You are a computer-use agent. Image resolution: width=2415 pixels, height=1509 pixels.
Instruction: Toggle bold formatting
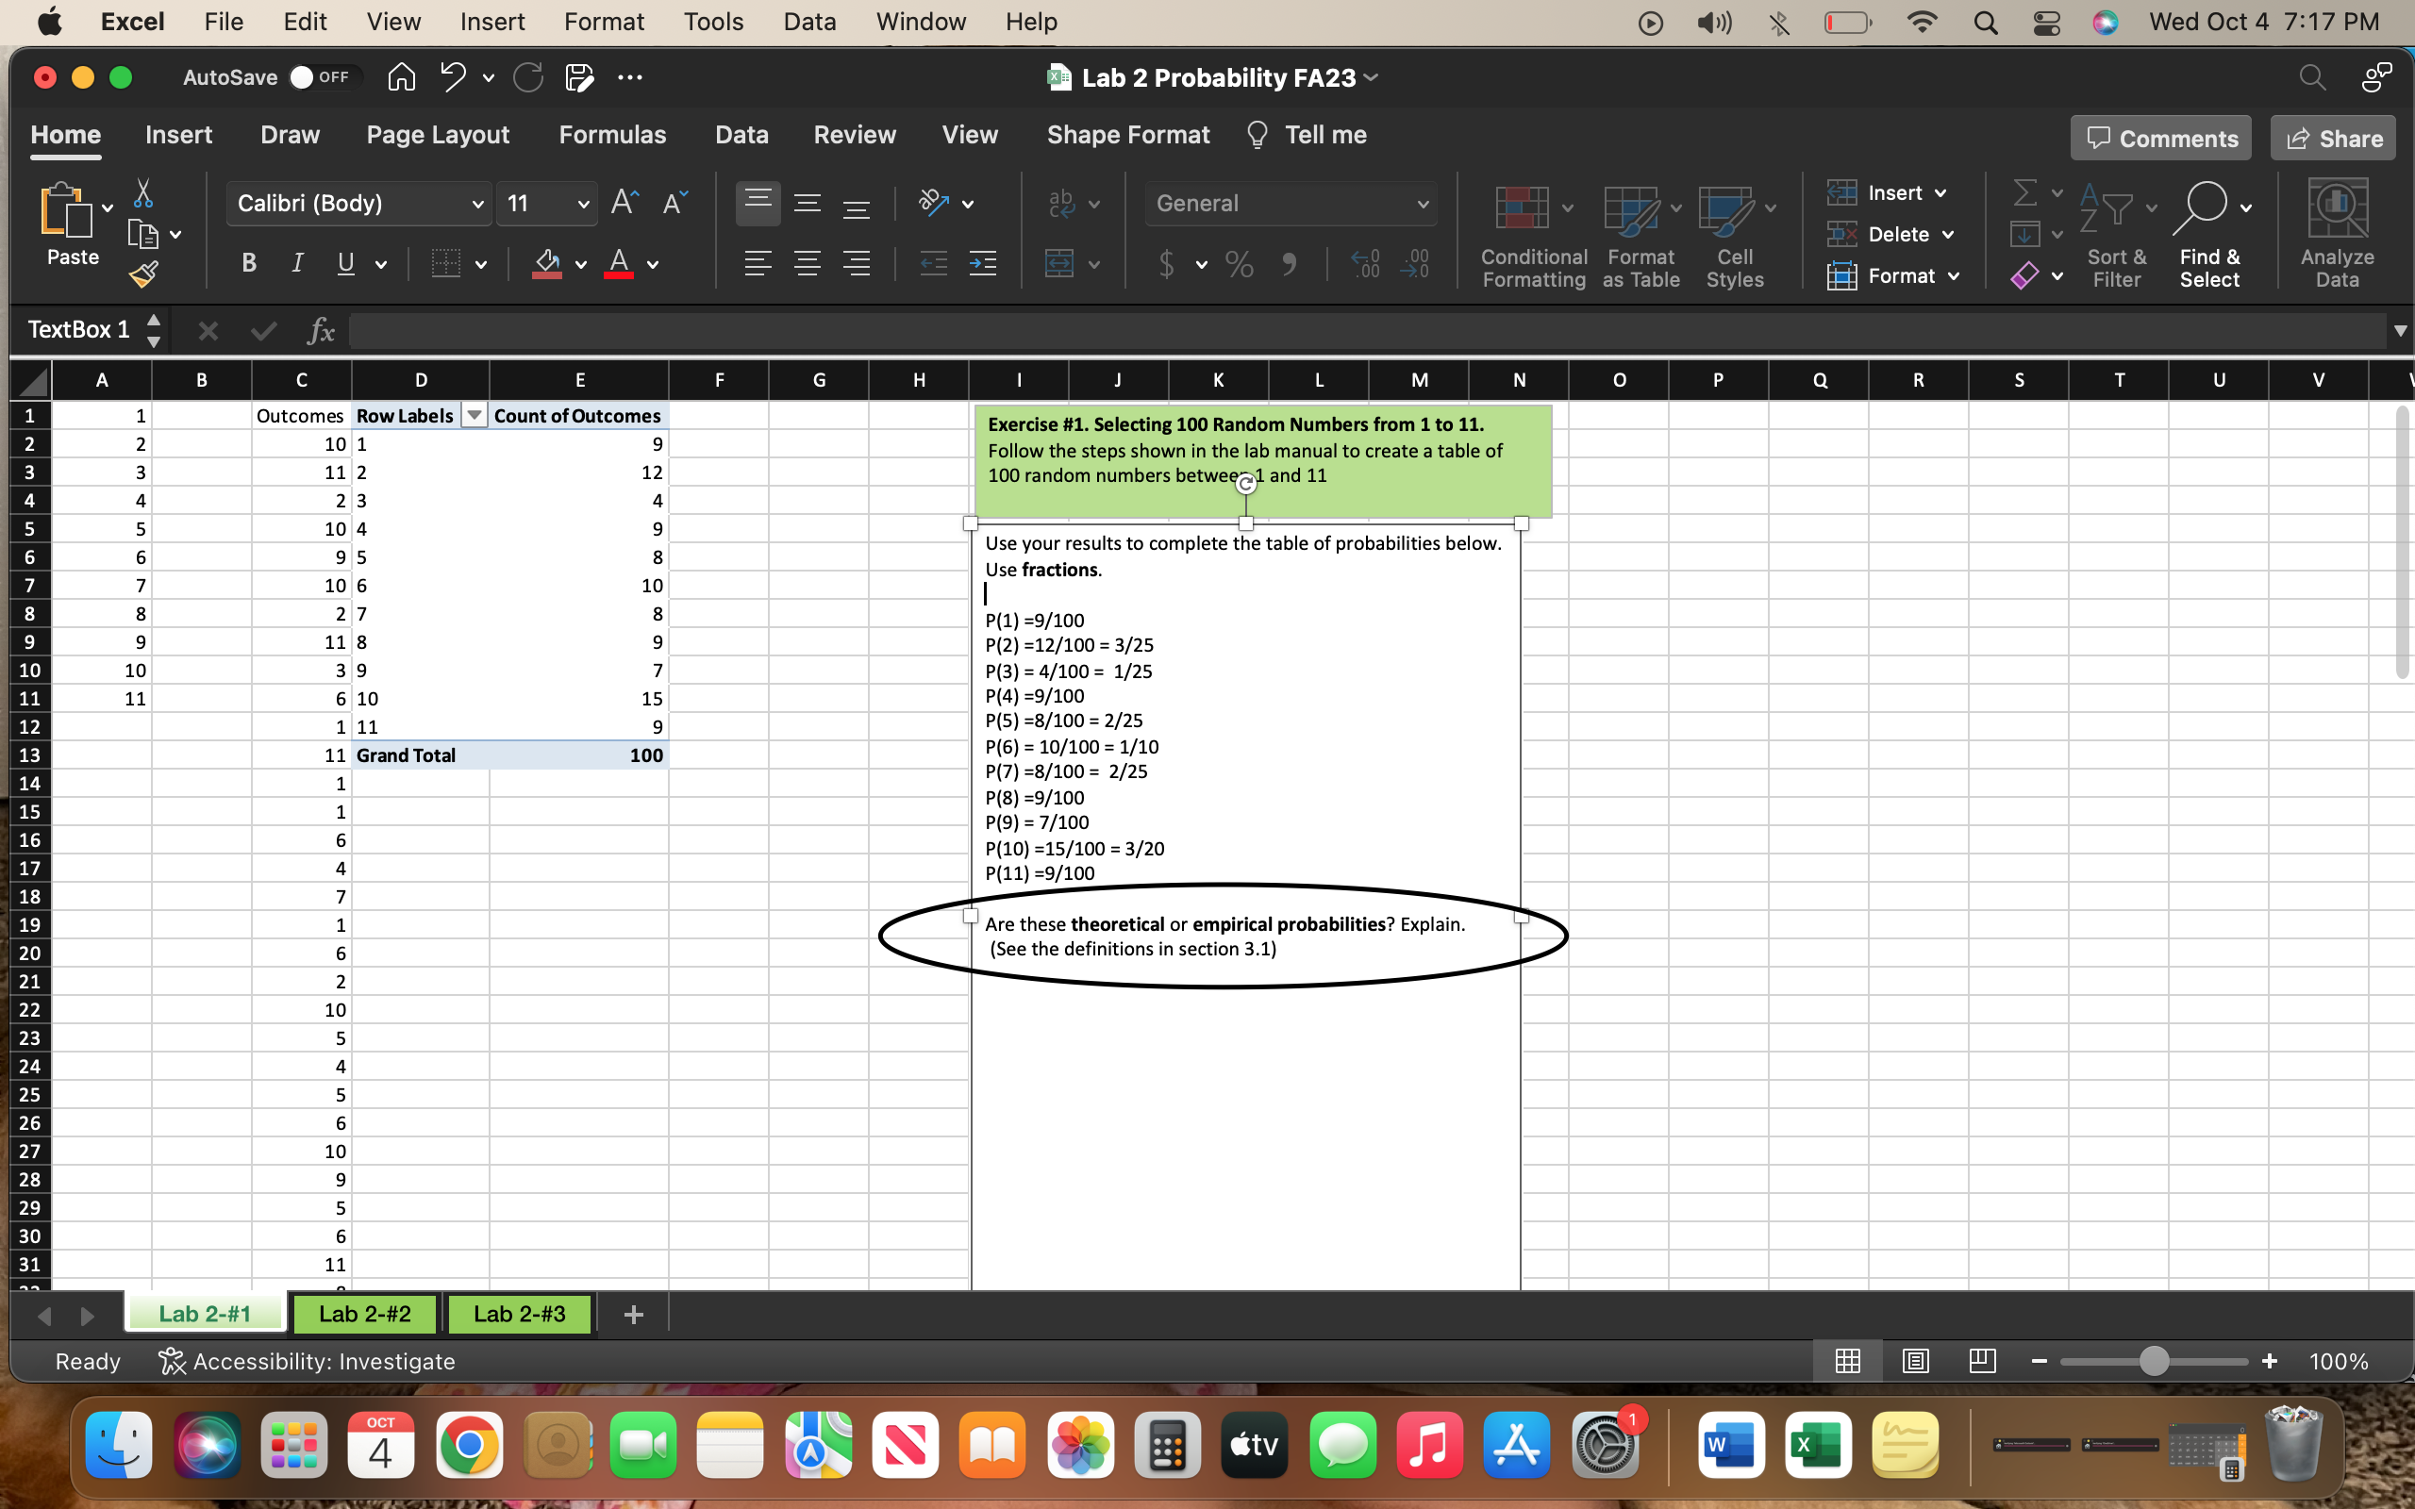click(x=249, y=263)
